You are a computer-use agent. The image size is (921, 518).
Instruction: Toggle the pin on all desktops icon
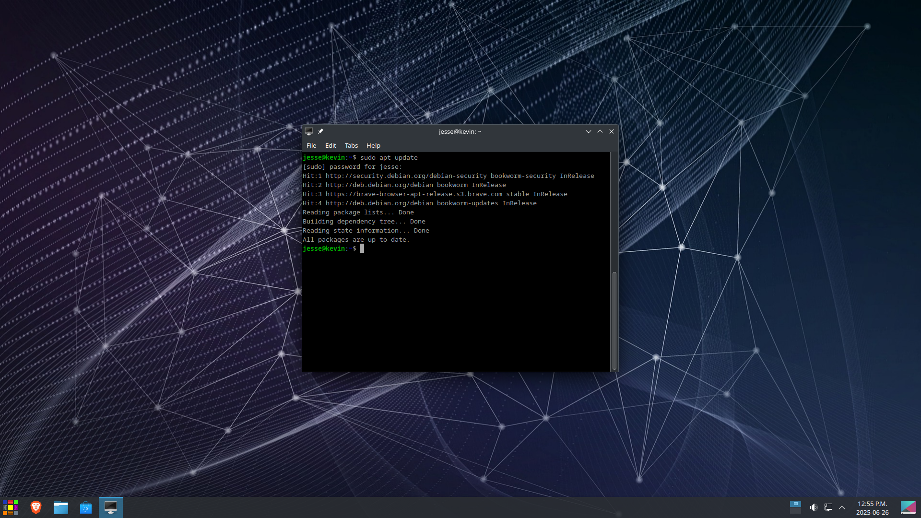tap(320, 131)
